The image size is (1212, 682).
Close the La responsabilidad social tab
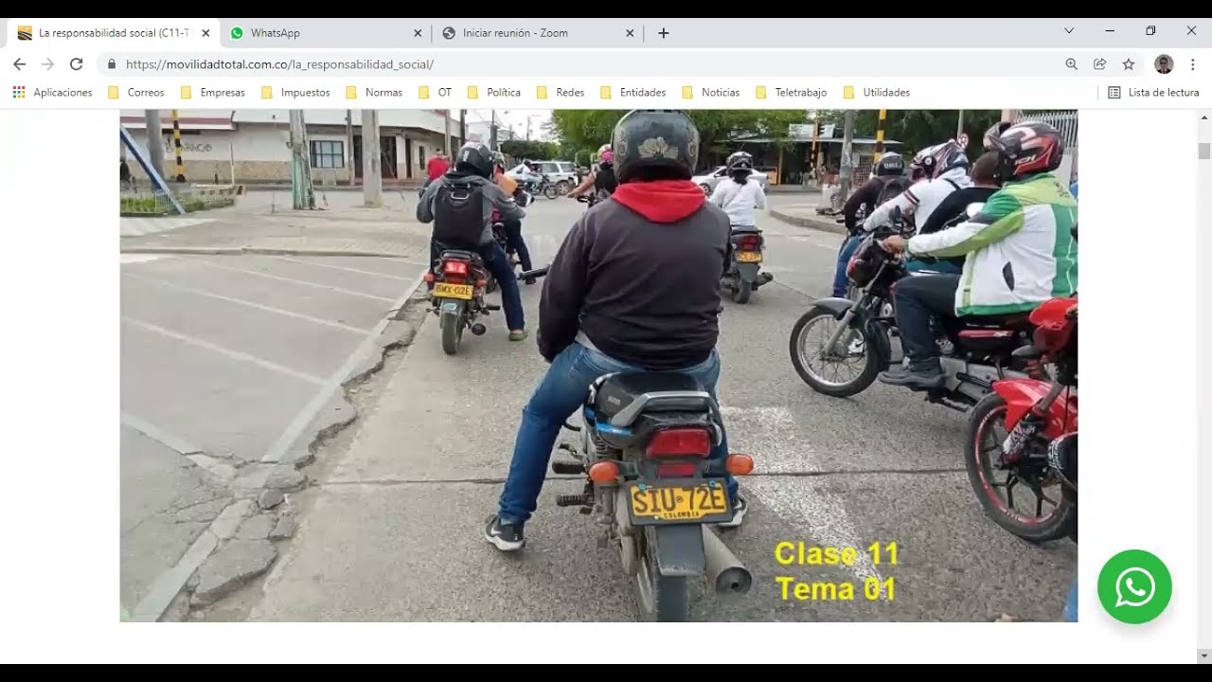(205, 33)
